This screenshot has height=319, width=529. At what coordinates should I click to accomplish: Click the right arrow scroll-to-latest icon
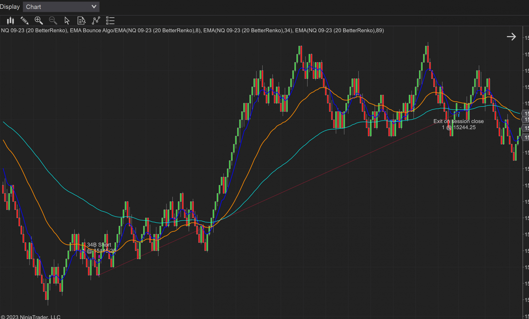(511, 37)
